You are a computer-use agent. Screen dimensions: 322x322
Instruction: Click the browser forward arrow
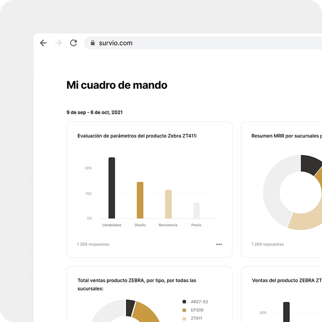tap(59, 43)
